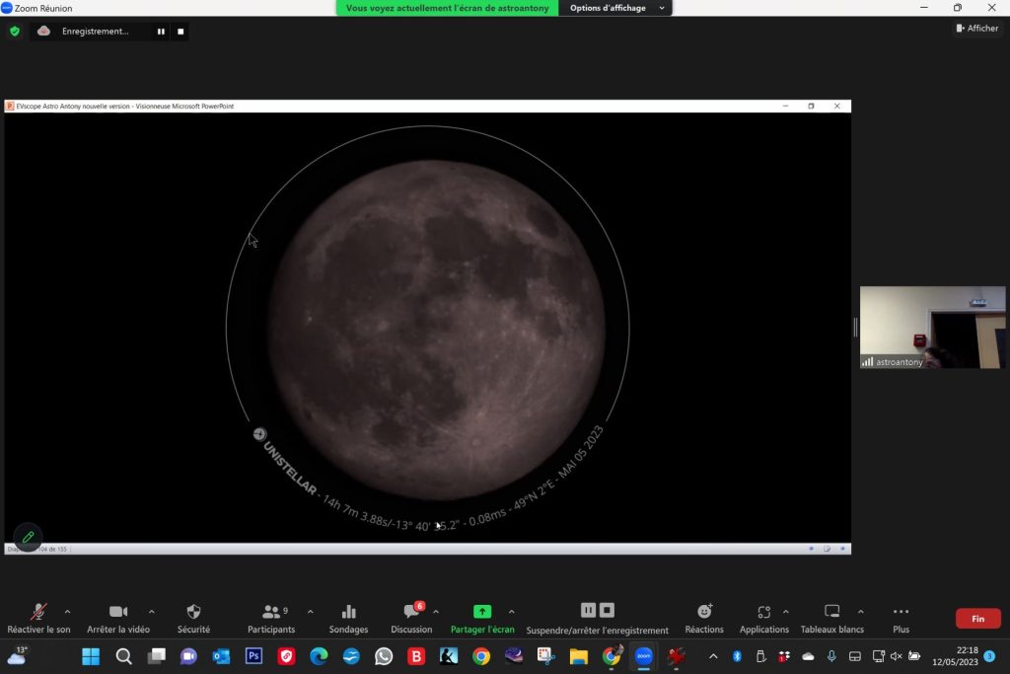Switch to the Zoom taskbar icon
1010x674 pixels.
pos(643,656)
